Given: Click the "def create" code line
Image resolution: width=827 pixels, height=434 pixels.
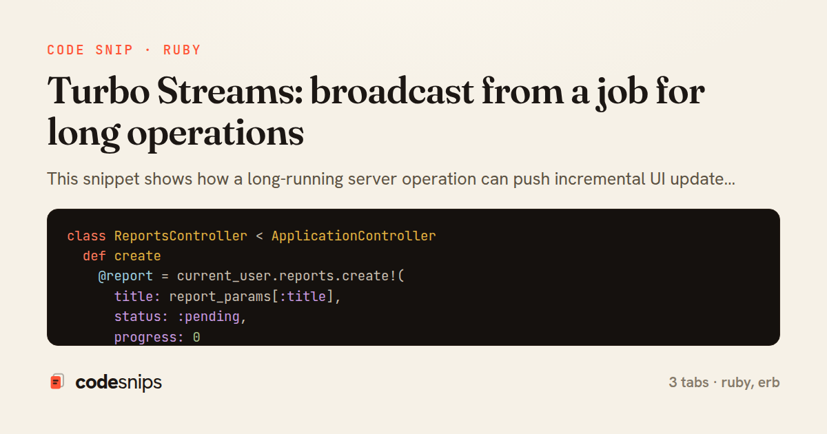Looking at the screenshot, I should (122, 256).
